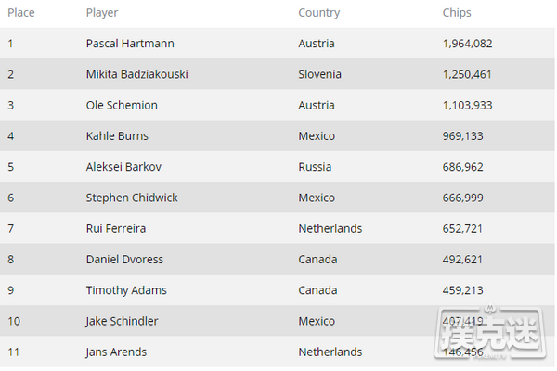Select player name Pascal Hartmann
This screenshot has height=371, width=557.
coord(129,44)
